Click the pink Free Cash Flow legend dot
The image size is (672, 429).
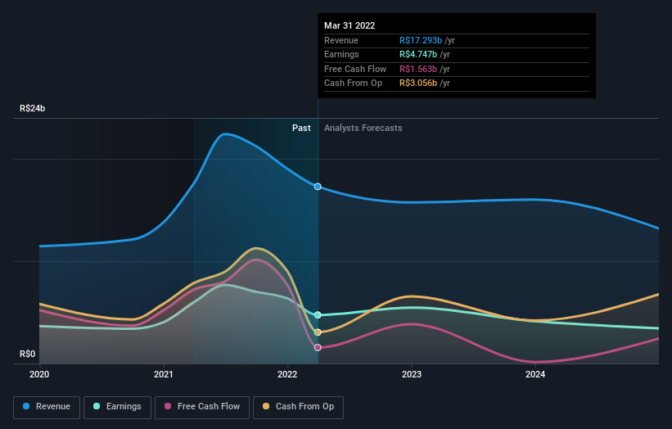coord(168,406)
